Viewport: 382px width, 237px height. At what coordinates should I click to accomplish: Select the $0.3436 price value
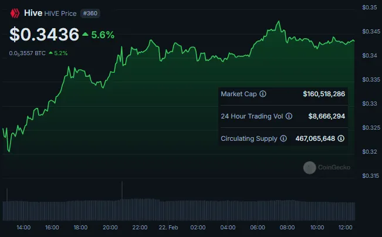44,35
